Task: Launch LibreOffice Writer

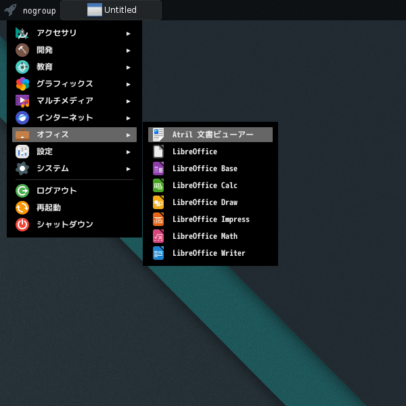Action: tap(210, 253)
